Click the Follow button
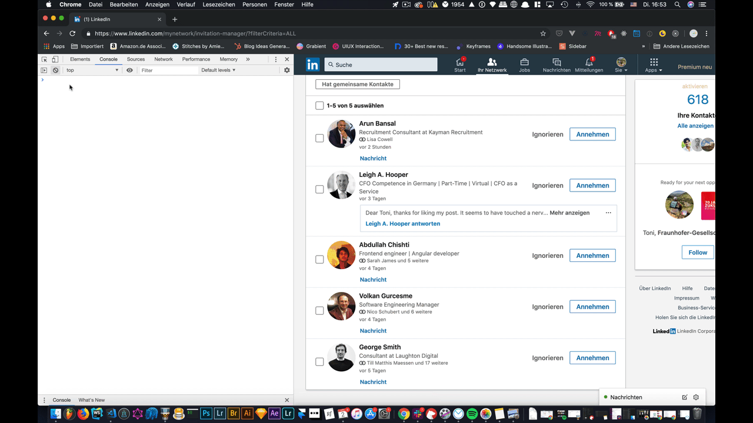The height and width of the screenshot is (423, 753). tap(698, 253)
